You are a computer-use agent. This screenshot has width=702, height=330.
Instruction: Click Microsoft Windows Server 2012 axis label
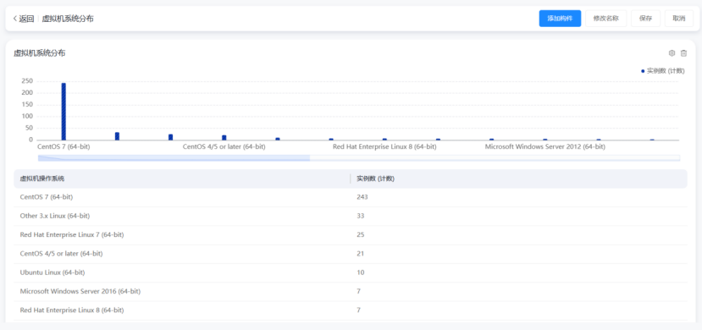[544, 146]
